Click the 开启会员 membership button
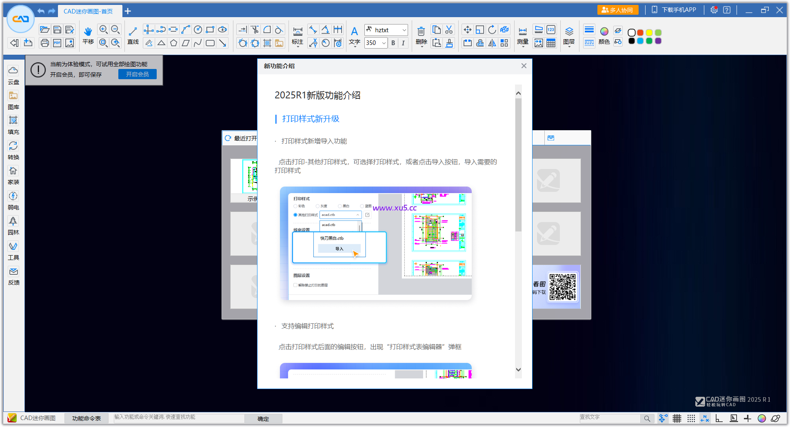 137,74
